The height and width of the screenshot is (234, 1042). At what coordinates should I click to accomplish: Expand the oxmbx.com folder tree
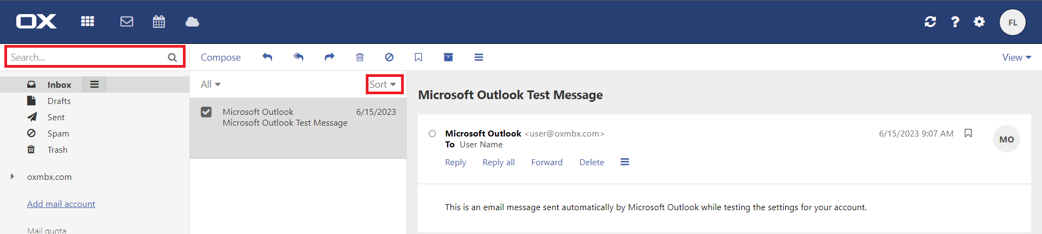pyautogui.click(x=12, y=177)
